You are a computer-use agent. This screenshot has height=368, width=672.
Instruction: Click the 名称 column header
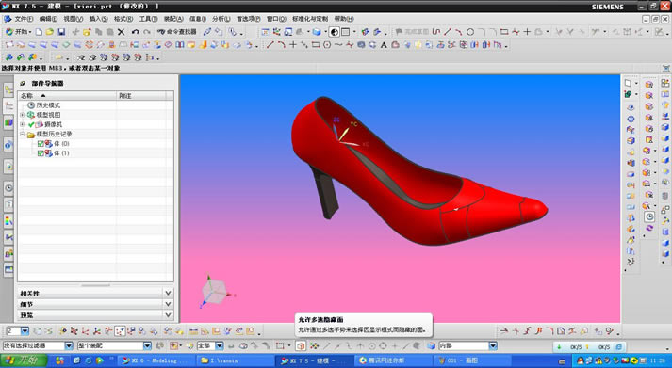67,95
